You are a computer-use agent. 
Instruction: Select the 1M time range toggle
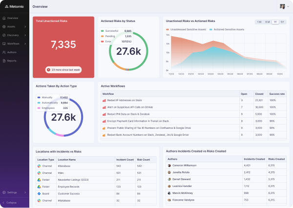(259, 22)
